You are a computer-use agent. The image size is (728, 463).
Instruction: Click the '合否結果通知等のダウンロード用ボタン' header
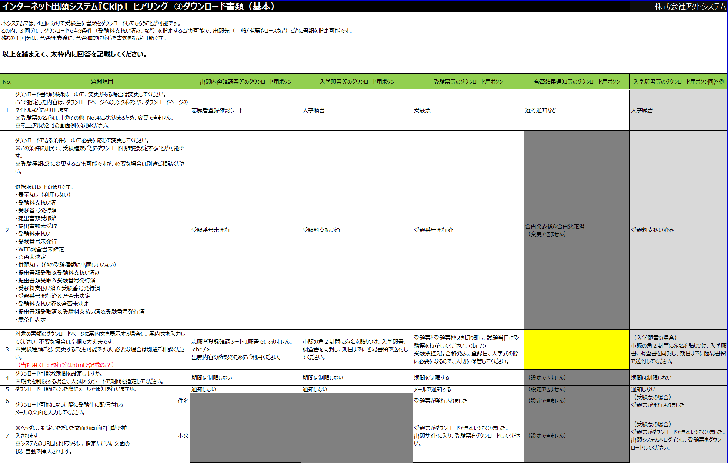pyautogui.click(x=576, y=82)
